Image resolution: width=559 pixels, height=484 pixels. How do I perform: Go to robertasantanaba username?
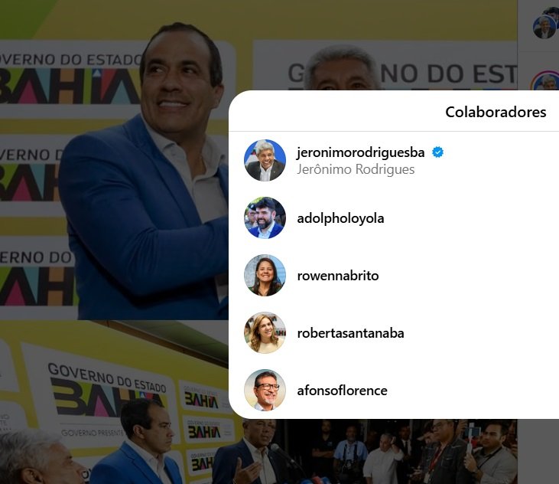[x=350, y=333]
